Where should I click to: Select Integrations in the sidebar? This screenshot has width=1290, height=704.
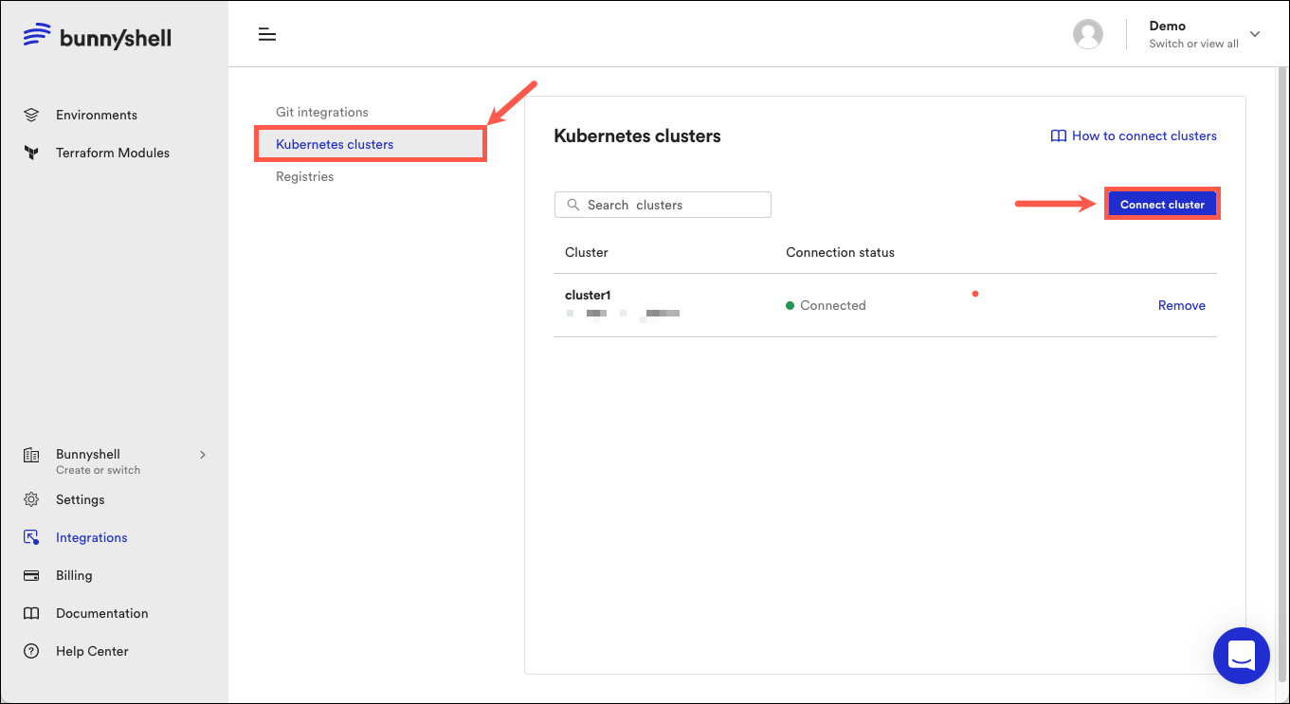(x=91, y=537)
